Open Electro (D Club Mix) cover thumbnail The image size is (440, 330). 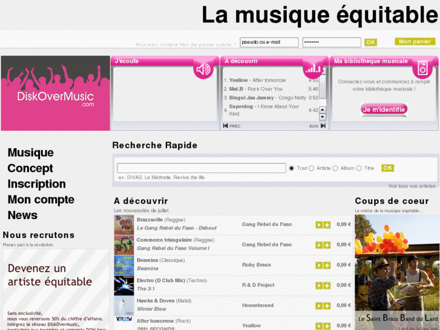pos(124,286)
